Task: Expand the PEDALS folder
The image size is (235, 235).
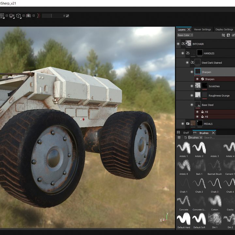Action: coord(188,124)
